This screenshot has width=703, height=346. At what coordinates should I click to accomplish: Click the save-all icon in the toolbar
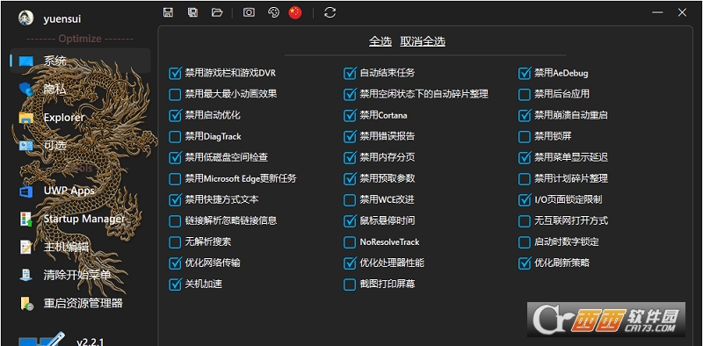pyautogui.click(x=192, y=12)
